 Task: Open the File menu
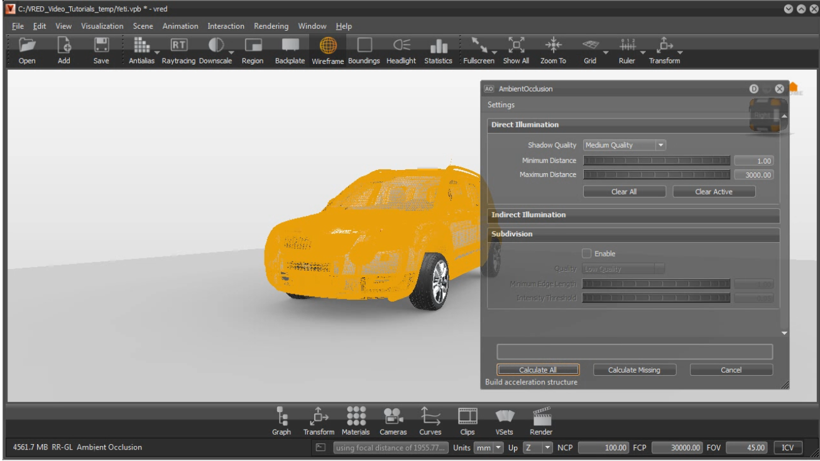click(x=18, y=26)
